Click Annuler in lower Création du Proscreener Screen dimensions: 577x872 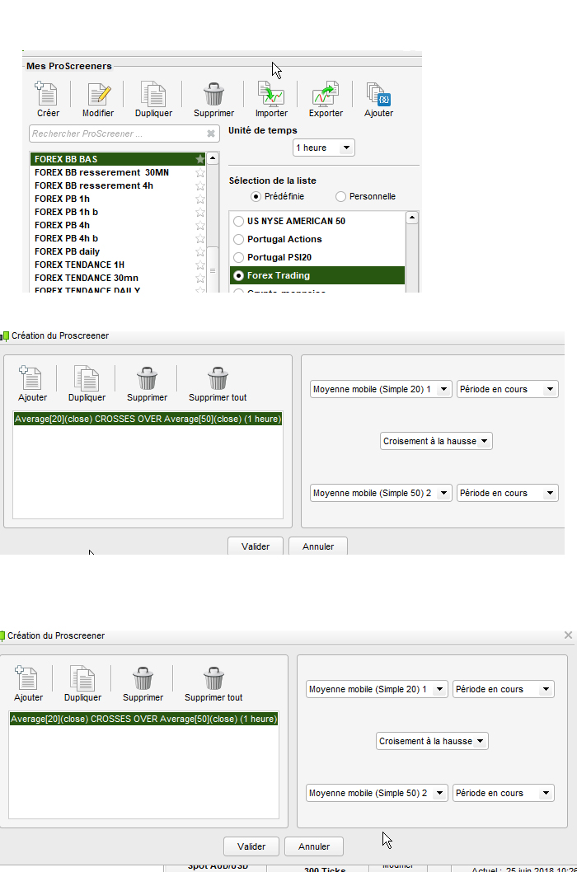point(314,846)
